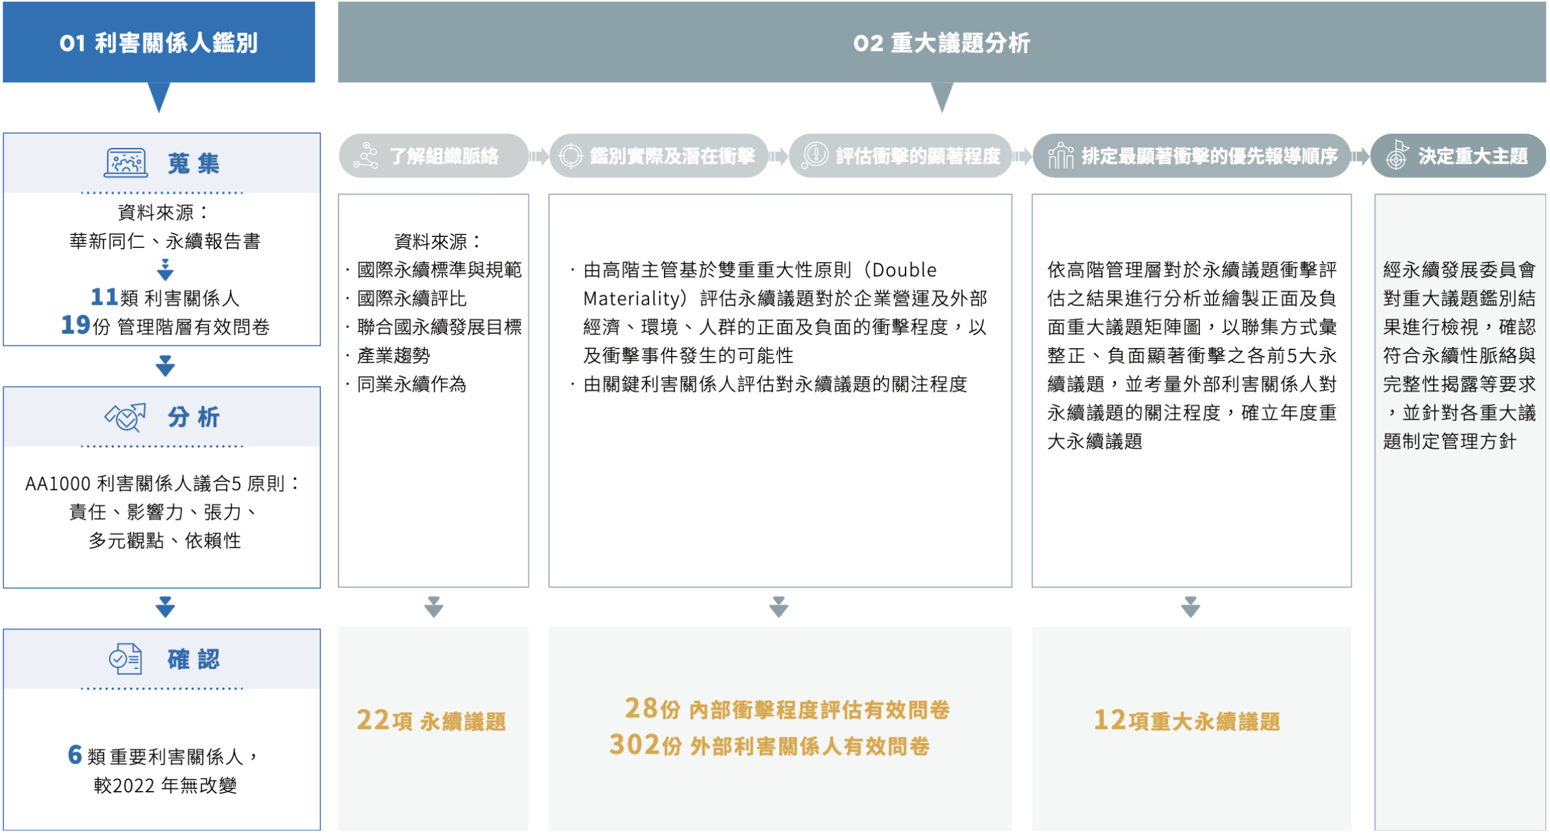The image size is (1550, 833).
Task: Click the exclamation mark icon in 評估衝擊的顯著程度
Action: click(814, 156)
